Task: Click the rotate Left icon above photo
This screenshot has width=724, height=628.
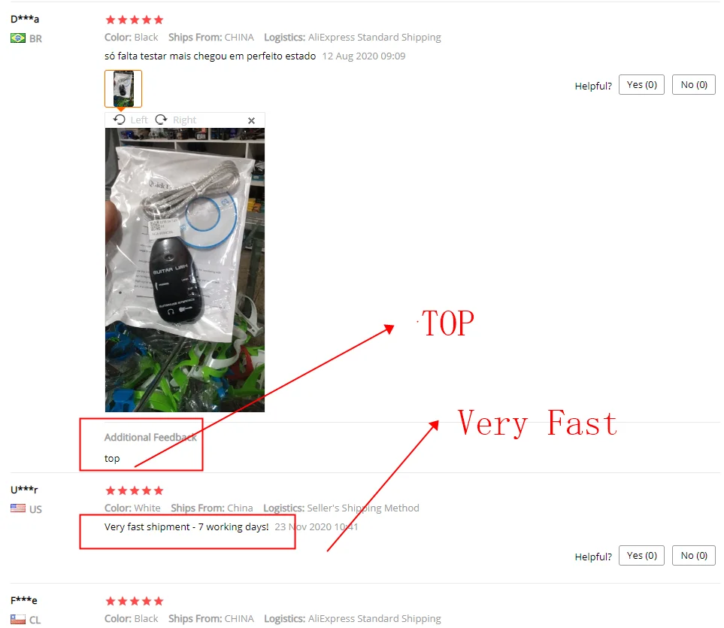Action: pyautogui.click(x=120, y=120)
